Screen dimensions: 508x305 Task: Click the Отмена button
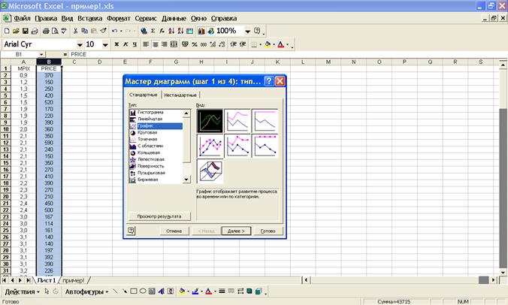click(174, 231)
